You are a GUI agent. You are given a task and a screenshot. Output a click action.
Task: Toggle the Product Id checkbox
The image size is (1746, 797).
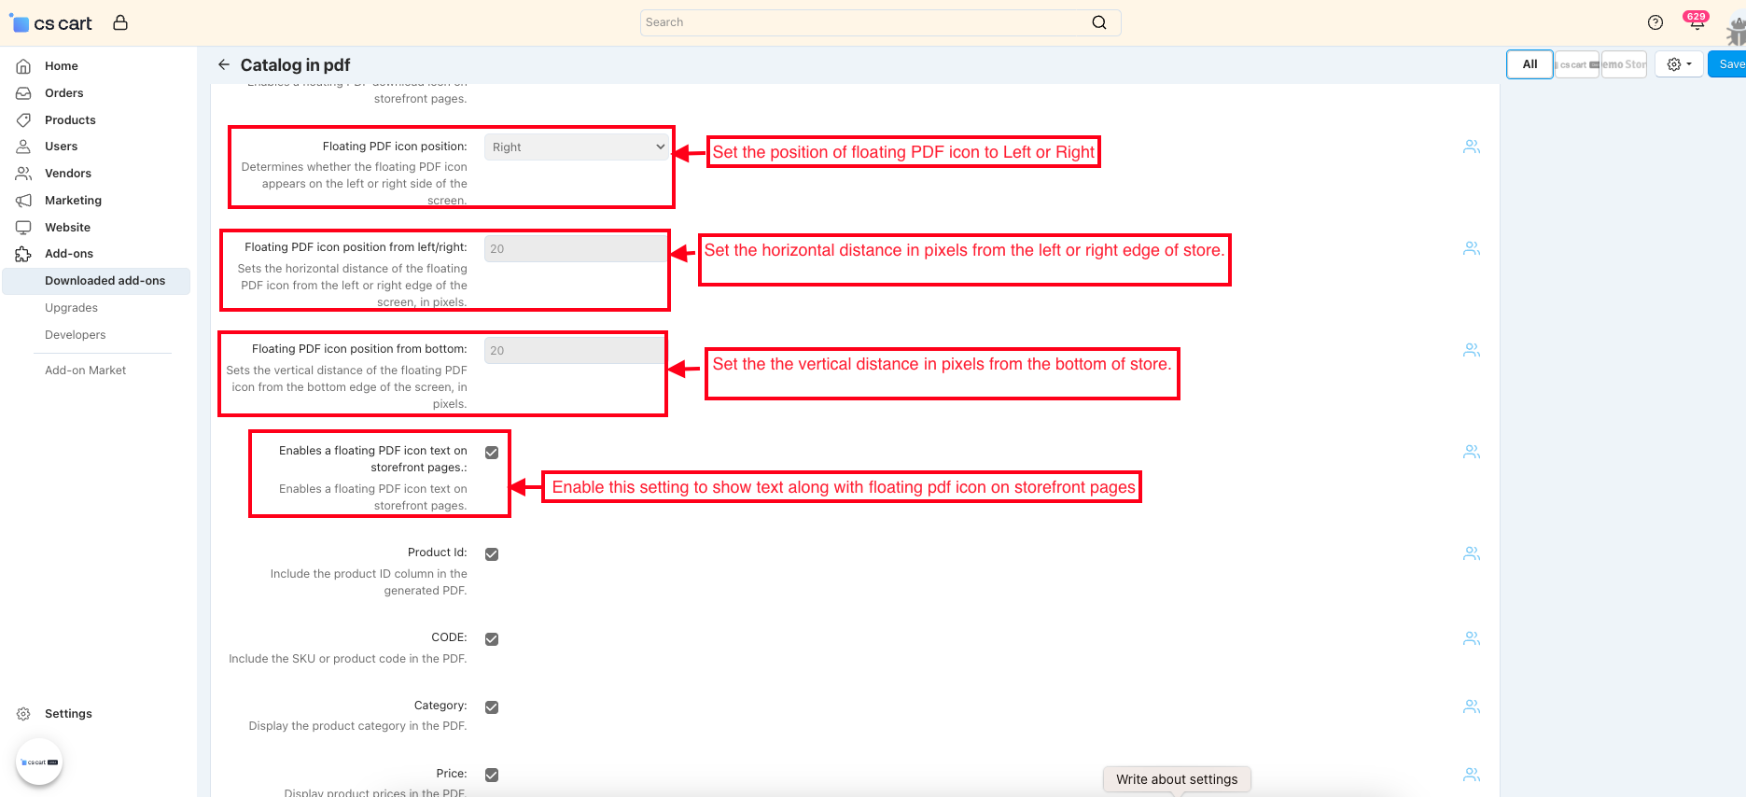(492, 554)
